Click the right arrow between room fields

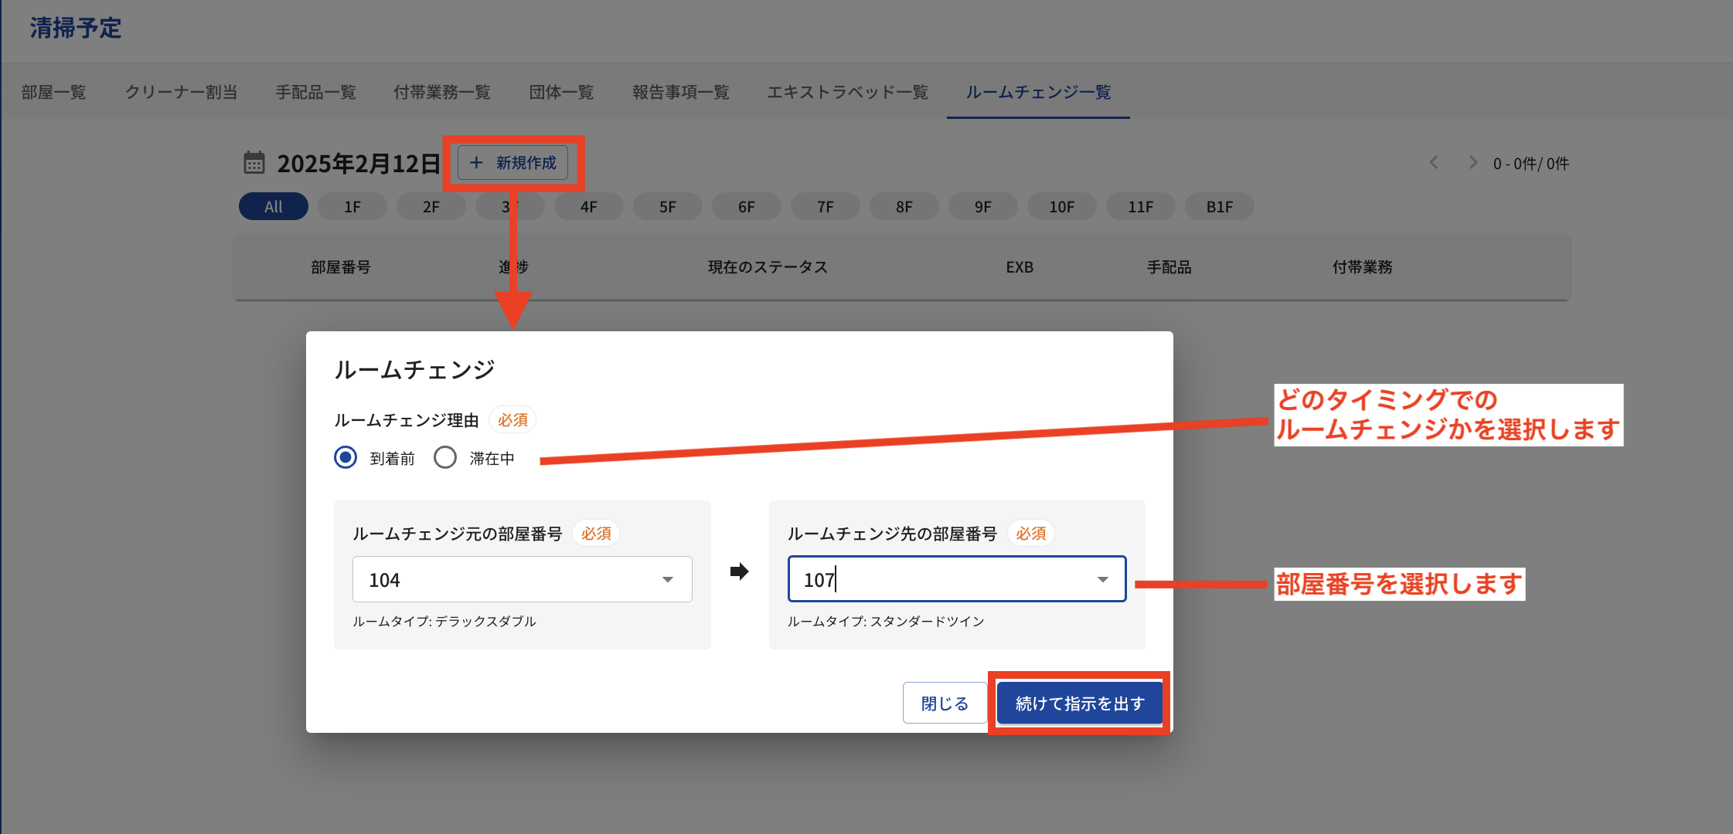click(739, 571)
